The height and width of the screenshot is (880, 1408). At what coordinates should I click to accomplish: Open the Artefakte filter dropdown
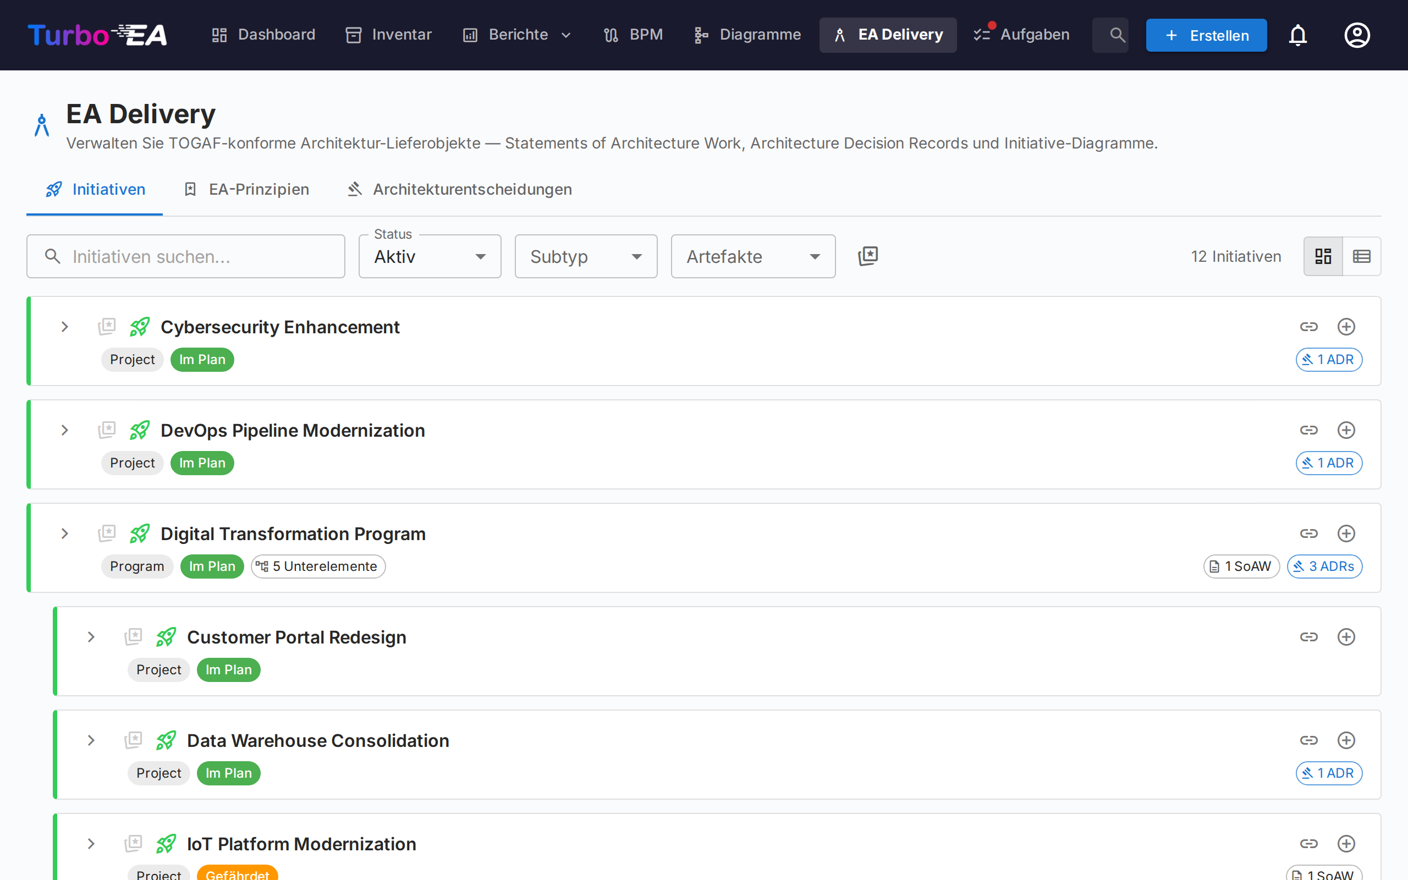(x=753, y=257)
